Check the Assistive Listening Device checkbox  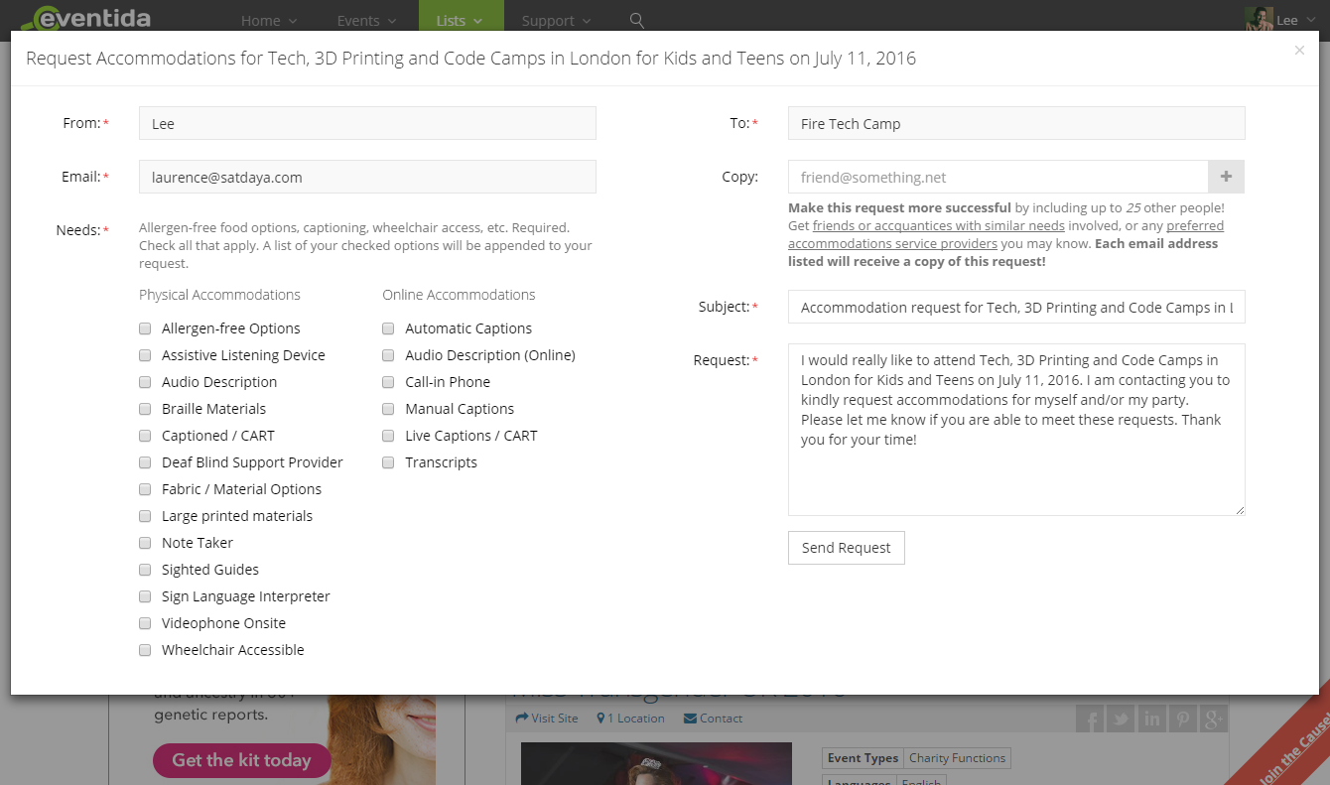[145, 355]
